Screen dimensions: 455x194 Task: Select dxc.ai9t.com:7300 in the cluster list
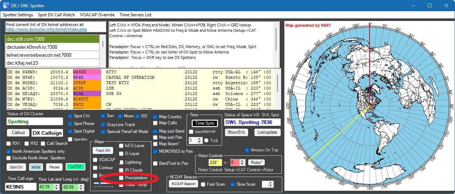pos(53,39)
